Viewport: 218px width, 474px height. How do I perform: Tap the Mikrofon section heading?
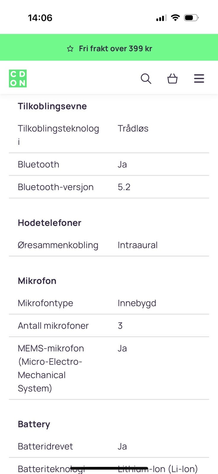37,281
